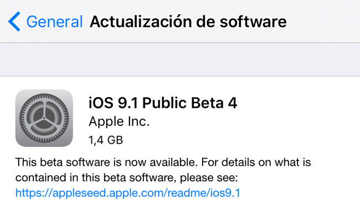Tap the word 'Beta' in update name
The width and height of the screenshot is (360, 221).
(205, 103)
